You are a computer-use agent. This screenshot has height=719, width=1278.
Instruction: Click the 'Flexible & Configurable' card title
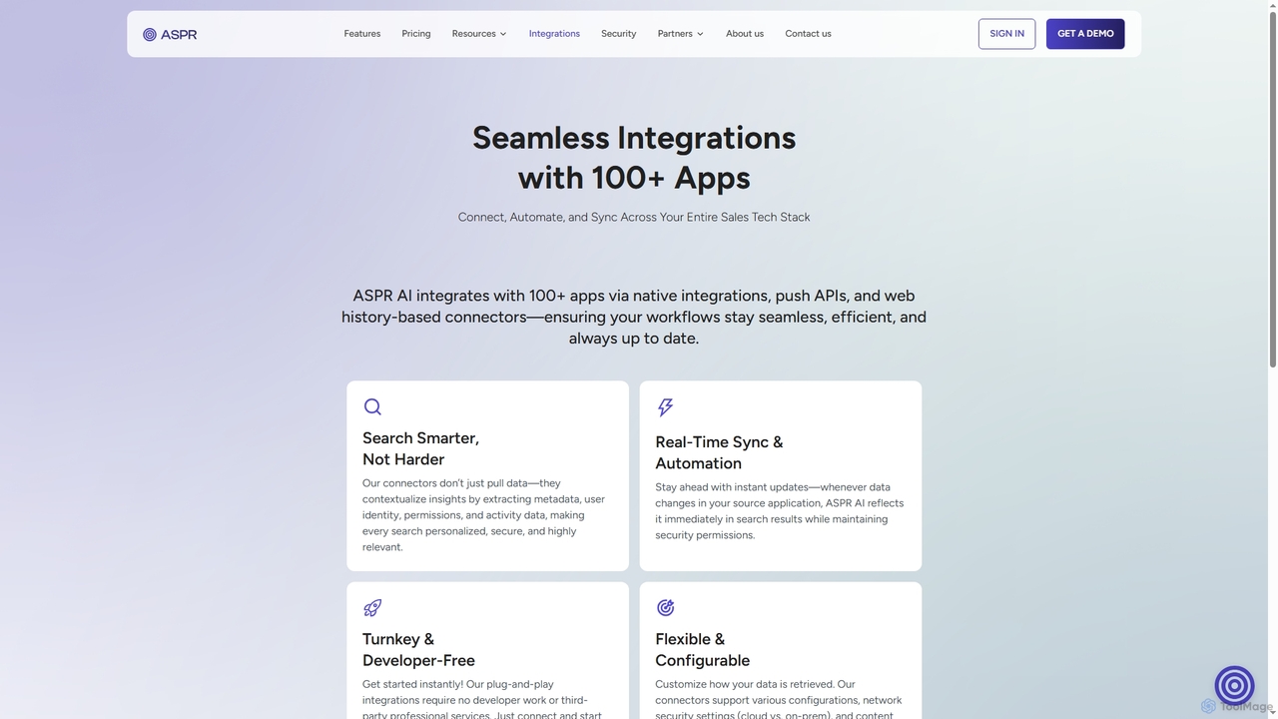click(702, 650)
